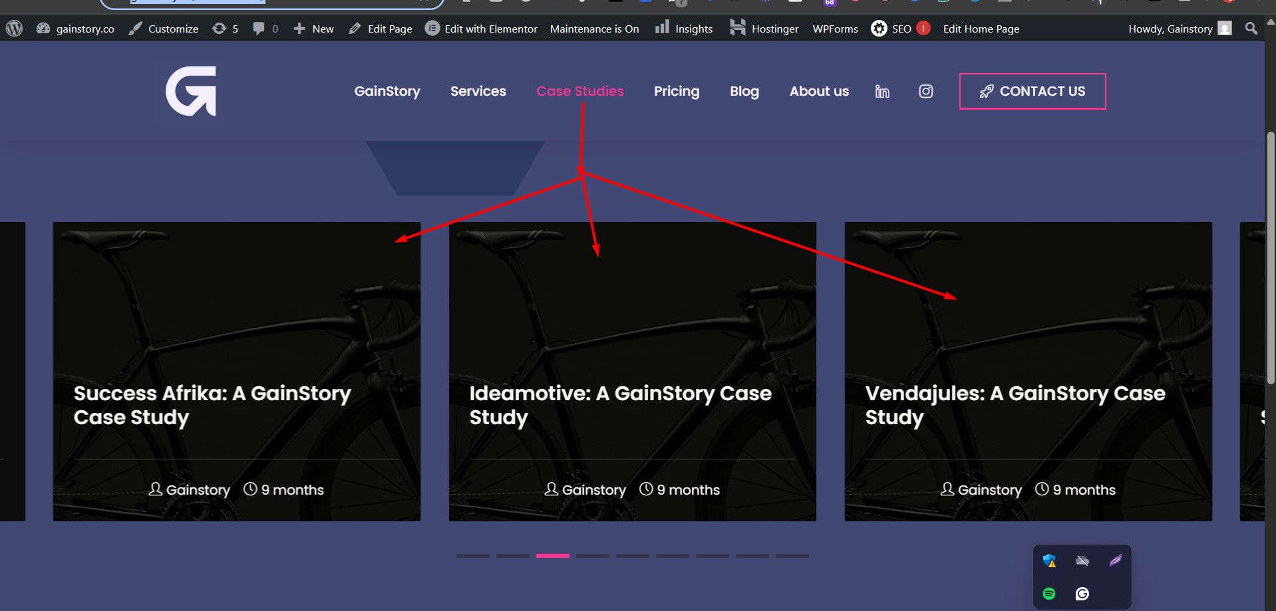Visit the LinkedIn profile icon

click(882, 91)
